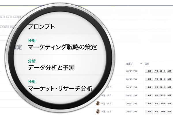Click 分析 category label above データ分析と予測
This screenshot has width=173, height=115.
[x=32, y=61]
